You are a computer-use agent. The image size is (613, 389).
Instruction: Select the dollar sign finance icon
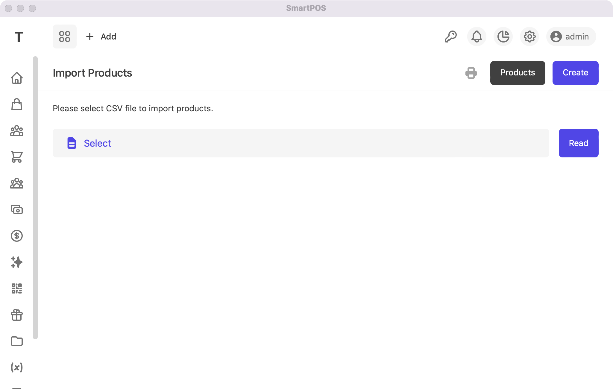[x=17, y=236]
